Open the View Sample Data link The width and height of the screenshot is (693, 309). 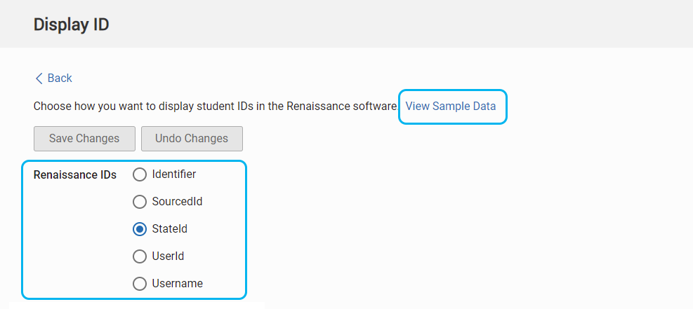[450, 107]
